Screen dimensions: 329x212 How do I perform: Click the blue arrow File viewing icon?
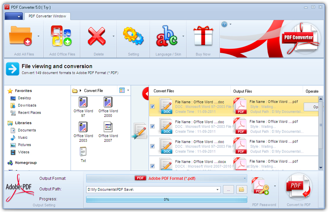point(12,69)
